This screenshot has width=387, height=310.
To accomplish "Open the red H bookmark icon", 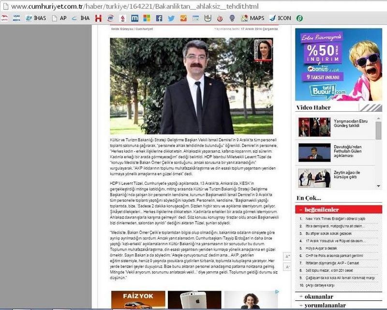I will click(98, 18).
